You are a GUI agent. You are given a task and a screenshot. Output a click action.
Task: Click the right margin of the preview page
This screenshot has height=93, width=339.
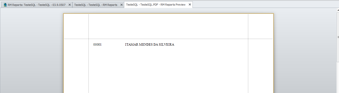coord(261,54)
